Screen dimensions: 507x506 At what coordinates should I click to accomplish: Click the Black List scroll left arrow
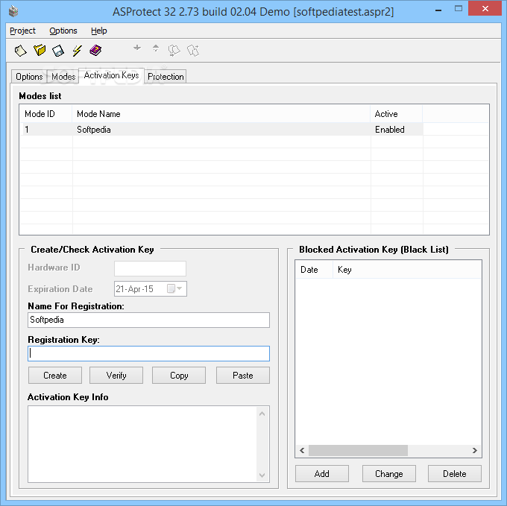pyautogui.click(x=302, y=450)
